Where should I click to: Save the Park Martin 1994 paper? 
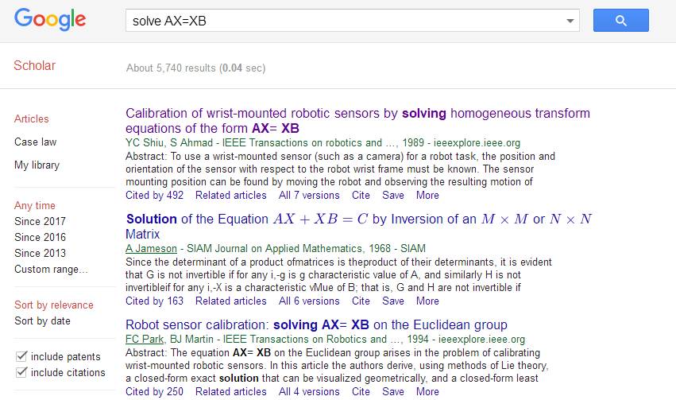click(393, 391)
